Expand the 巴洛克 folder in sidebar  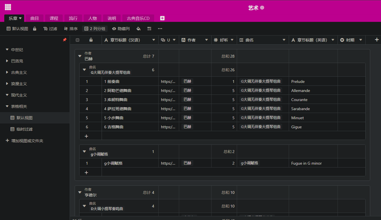7,61
